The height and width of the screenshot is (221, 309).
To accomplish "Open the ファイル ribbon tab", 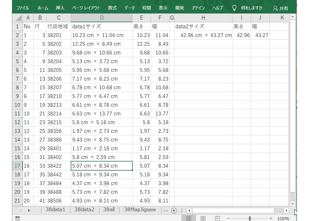I will [x=23, y=8].
